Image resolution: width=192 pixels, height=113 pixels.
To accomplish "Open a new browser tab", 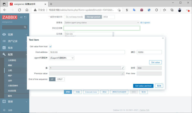I will click(51, 4).
